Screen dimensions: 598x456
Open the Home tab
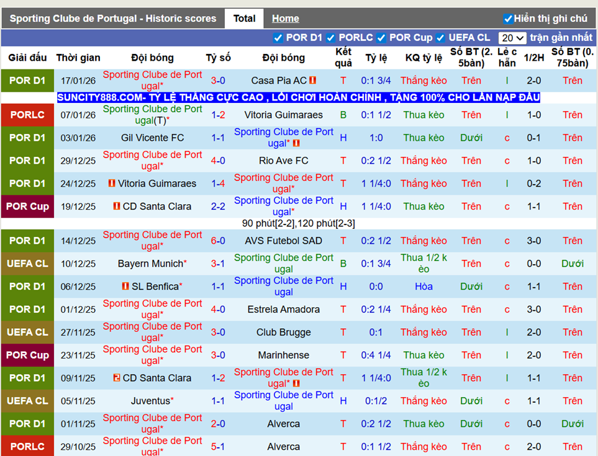pos(285,18)
